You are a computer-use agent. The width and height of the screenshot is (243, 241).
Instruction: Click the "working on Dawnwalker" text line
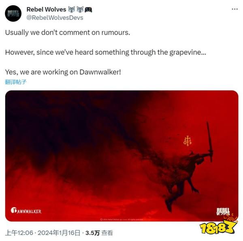click(63, 72)
